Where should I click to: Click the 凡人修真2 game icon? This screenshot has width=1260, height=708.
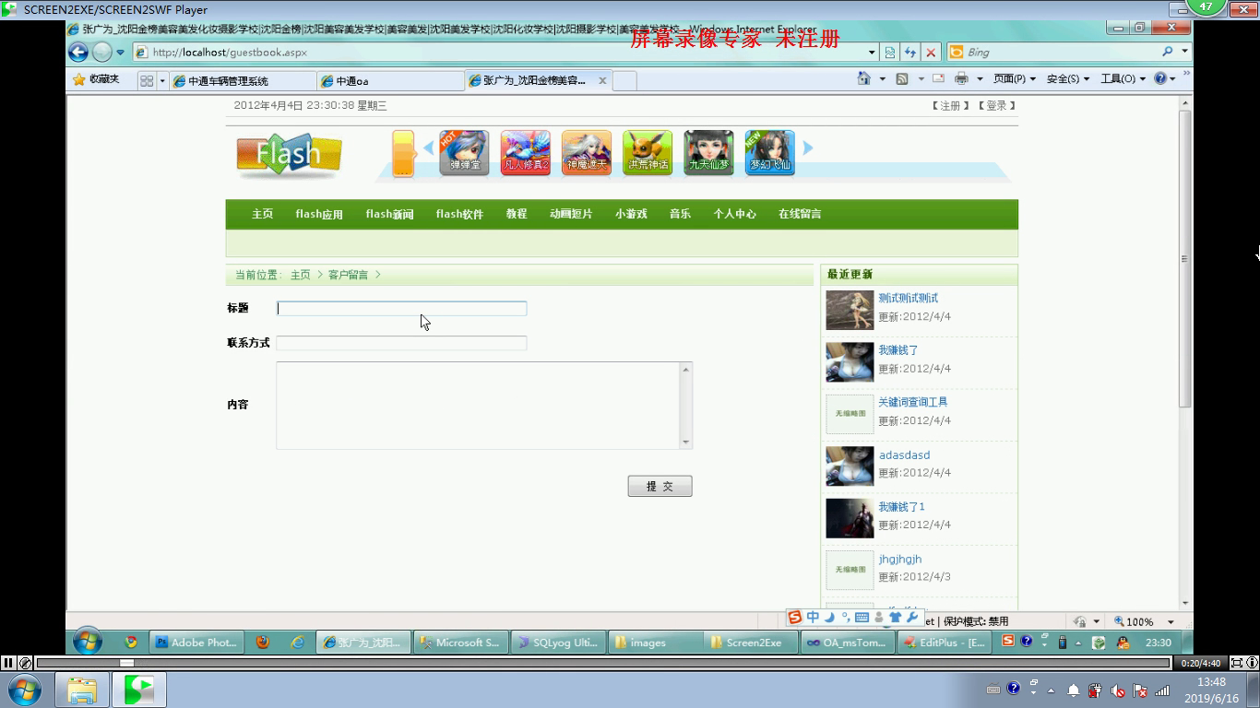526,153
